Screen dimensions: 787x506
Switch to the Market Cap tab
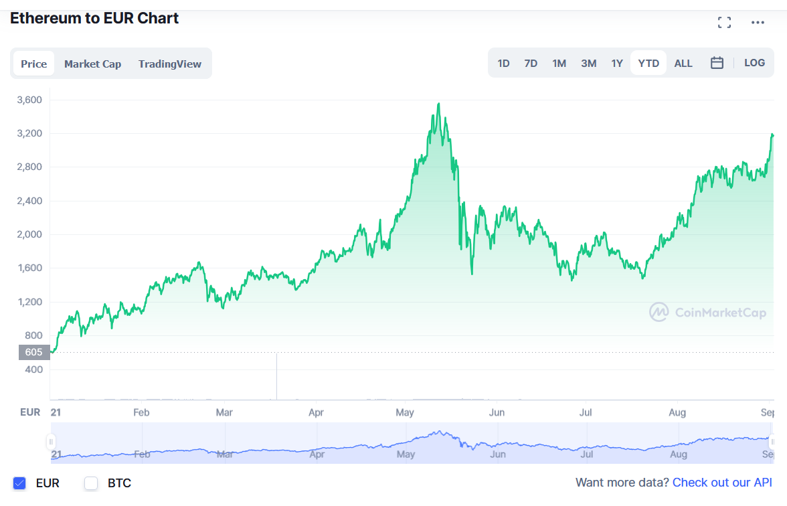pos(92,64)
